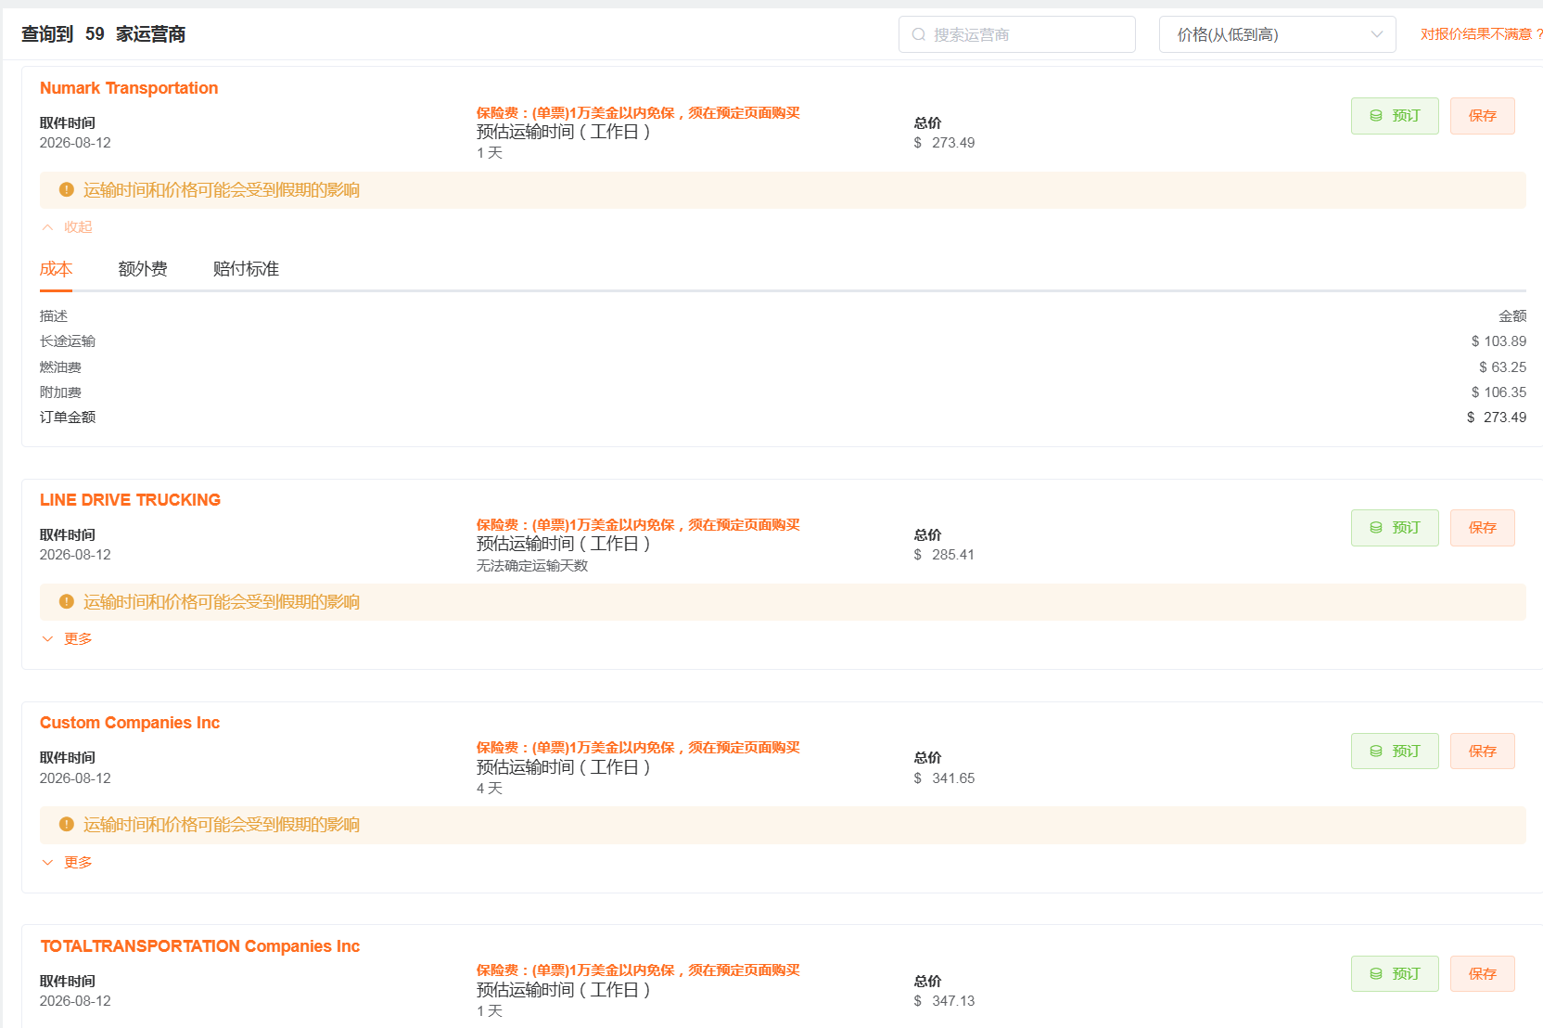Click the 4 天 transit time value
Viewport: 1543px width, 1028px height.
[490, 789]
